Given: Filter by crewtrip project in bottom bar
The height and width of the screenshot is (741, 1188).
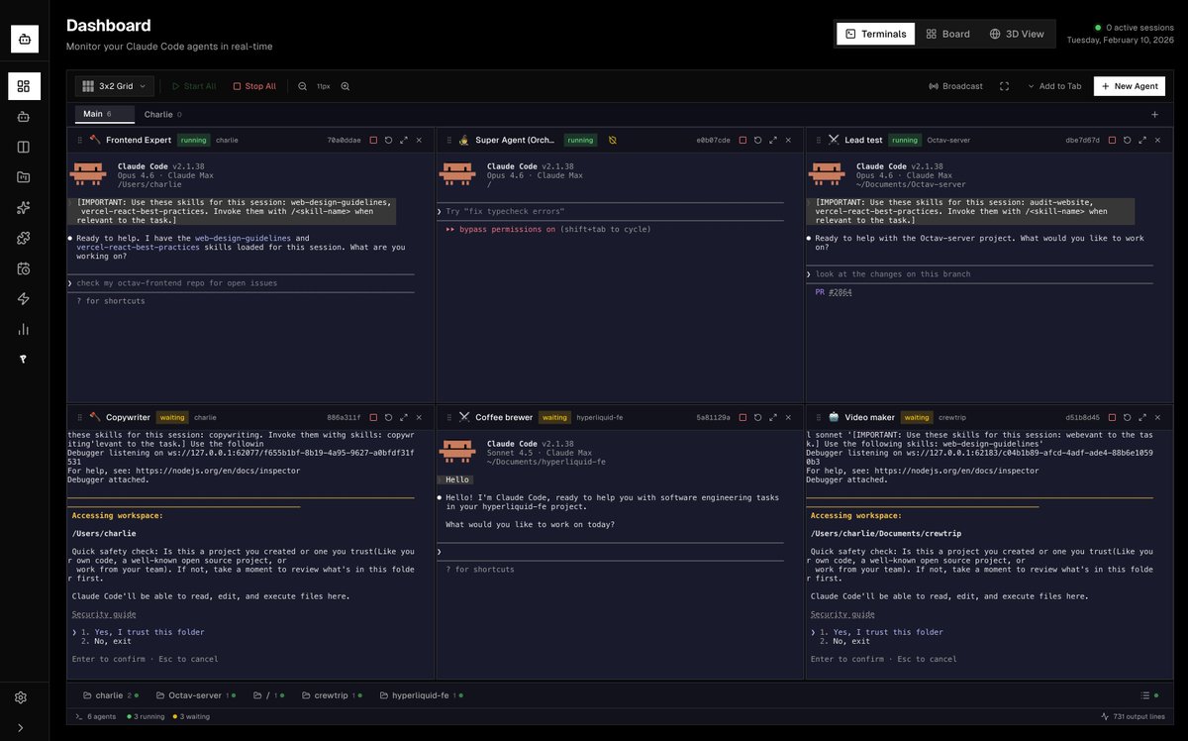Looking at the screenshot, I should pyautogui.click(x=332, y=695).
